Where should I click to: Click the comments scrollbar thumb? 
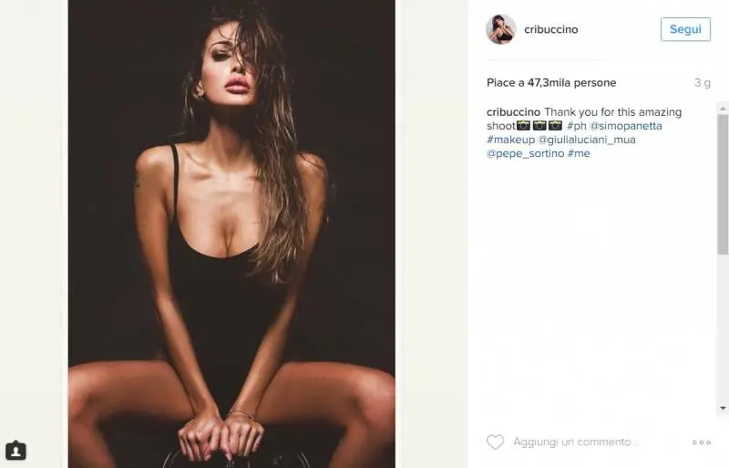point(723,184)
